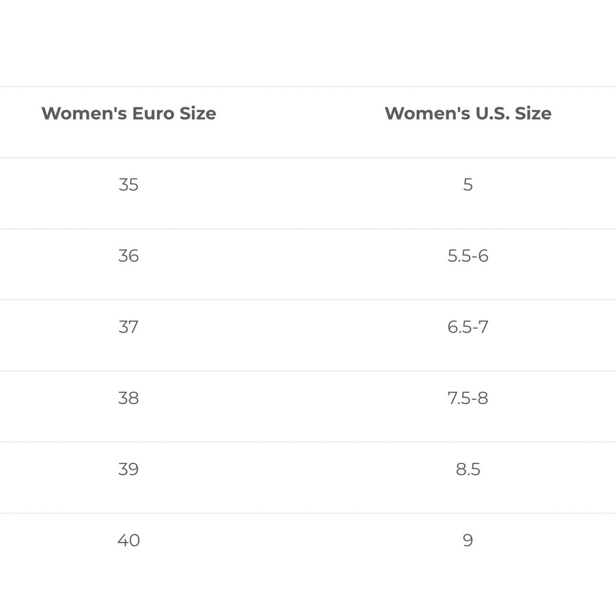This screenshot has width=616, height=616.
Task: Choose the U.S. size 7.5-8 cell
Action: pos(468,398)
